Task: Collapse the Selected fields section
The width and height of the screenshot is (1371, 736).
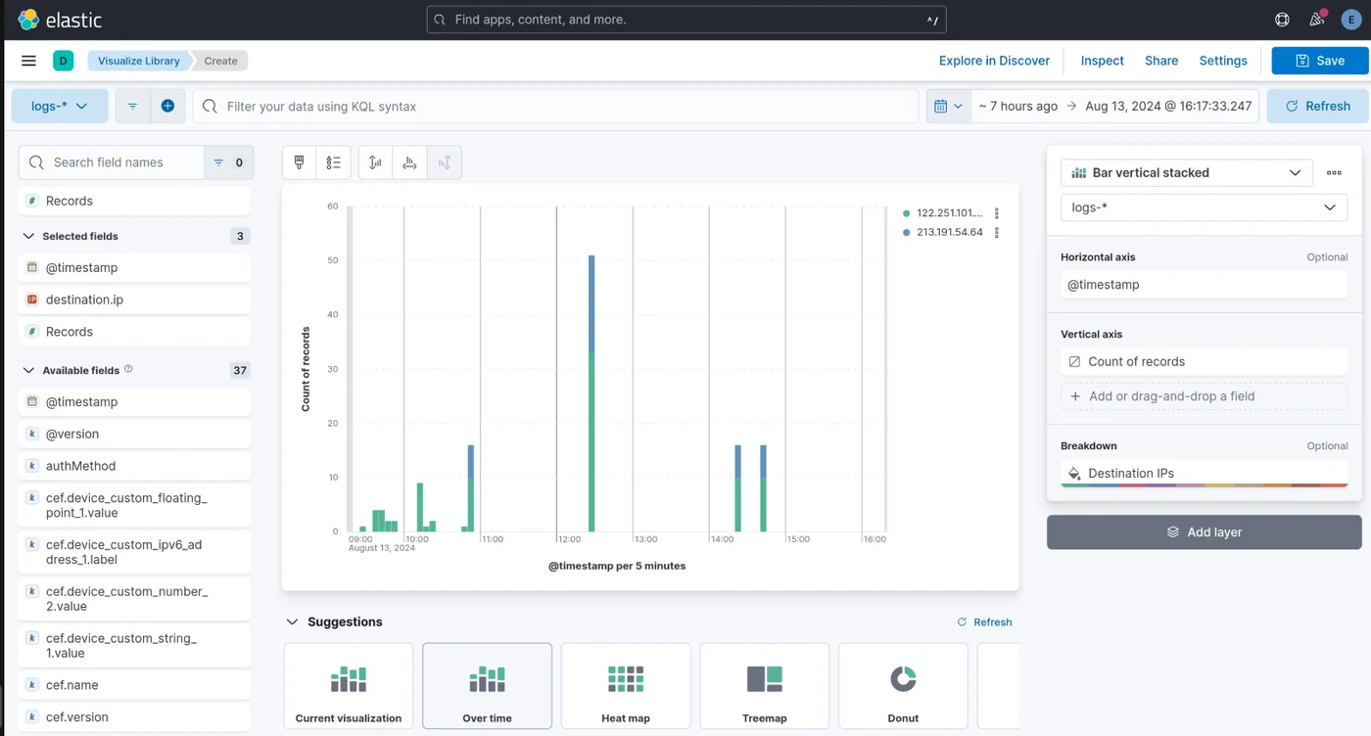Action: pos(27,236)
